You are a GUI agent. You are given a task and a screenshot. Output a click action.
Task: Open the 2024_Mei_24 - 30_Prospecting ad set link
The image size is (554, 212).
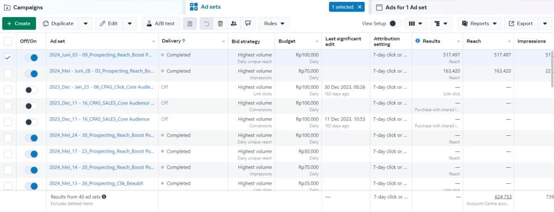(102, 135)
